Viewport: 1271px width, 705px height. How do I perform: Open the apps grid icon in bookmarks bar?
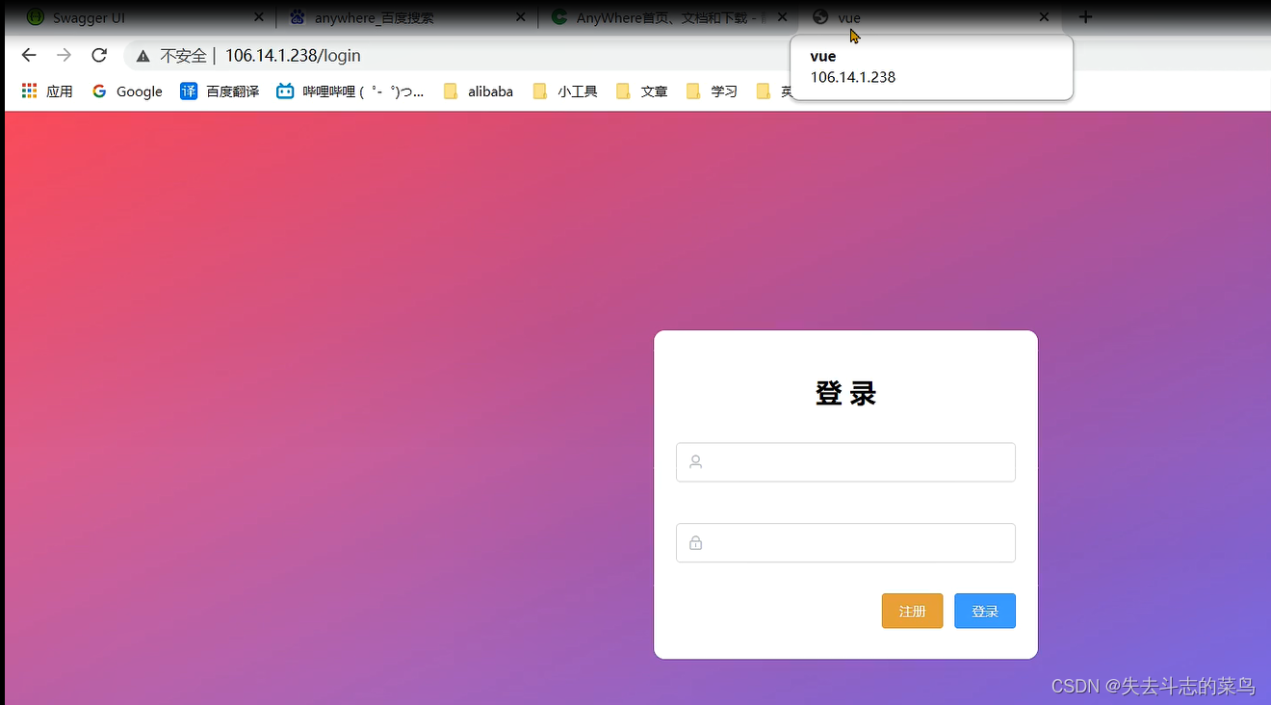pyautogui.click(x=29, y=91)
